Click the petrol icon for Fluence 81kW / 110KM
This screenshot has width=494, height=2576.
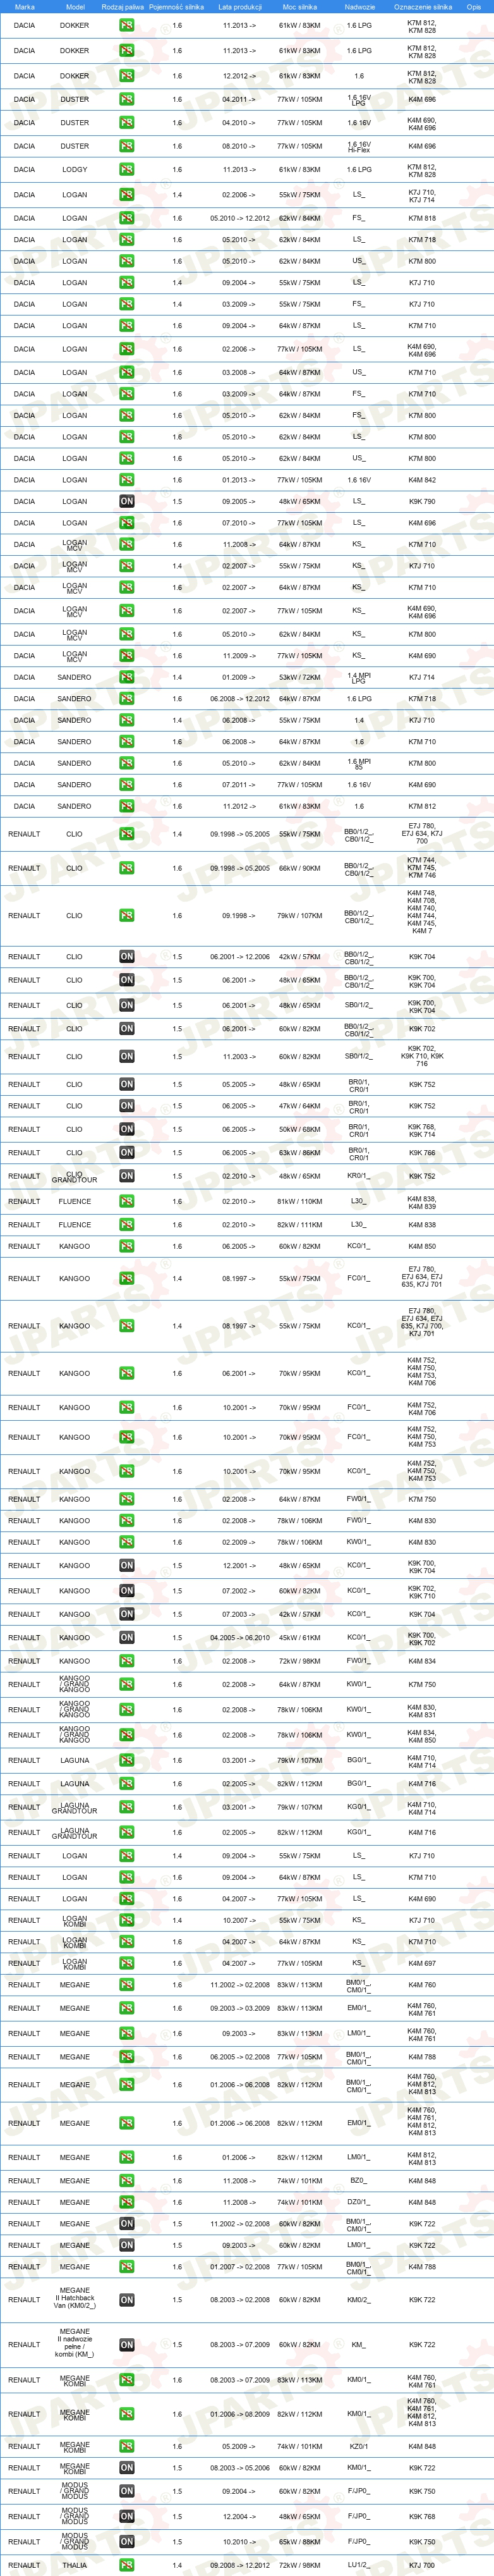(126, 1201)
